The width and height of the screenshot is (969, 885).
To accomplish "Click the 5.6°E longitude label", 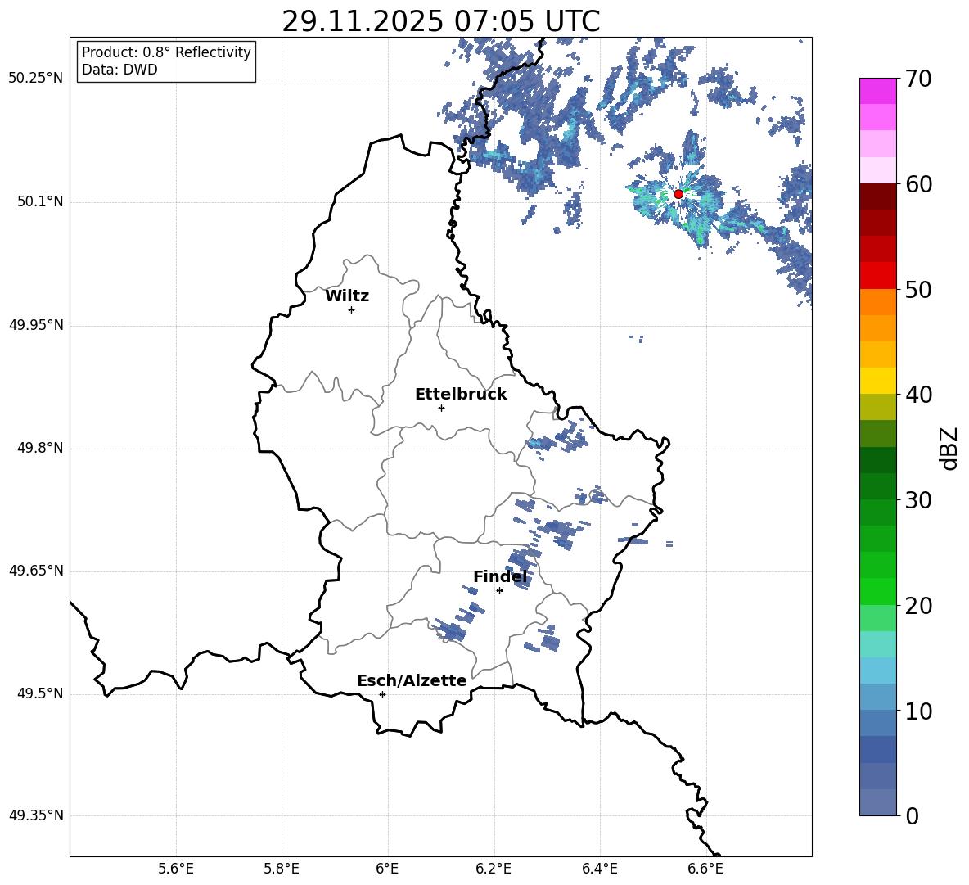I will [x=176, y=869].
